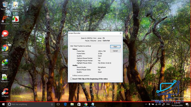Close the Screen Recorder dialog

(121, 33)
